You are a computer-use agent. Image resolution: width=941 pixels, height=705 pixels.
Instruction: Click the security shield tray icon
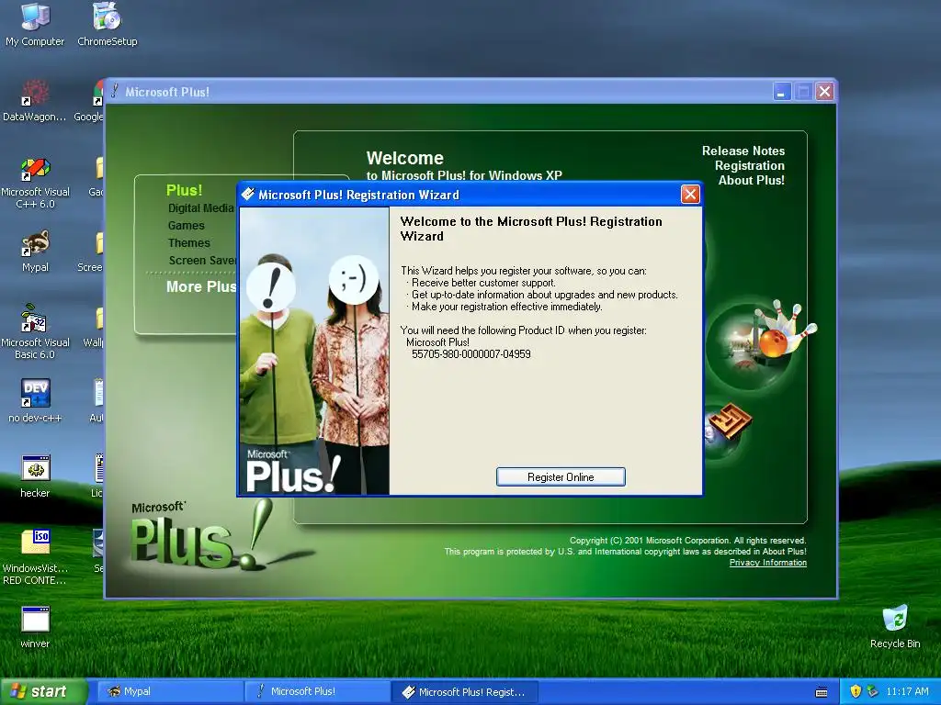point(856,692)
